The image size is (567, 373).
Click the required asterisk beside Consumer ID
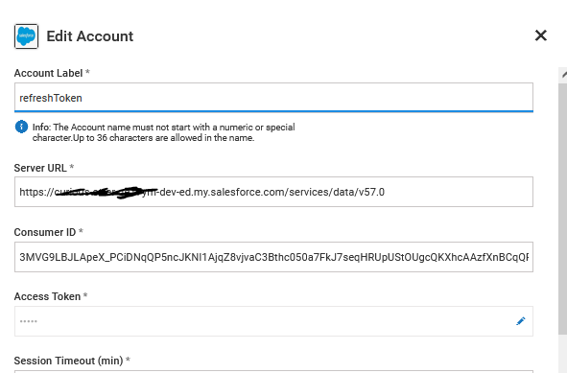[x=81, y=230]
